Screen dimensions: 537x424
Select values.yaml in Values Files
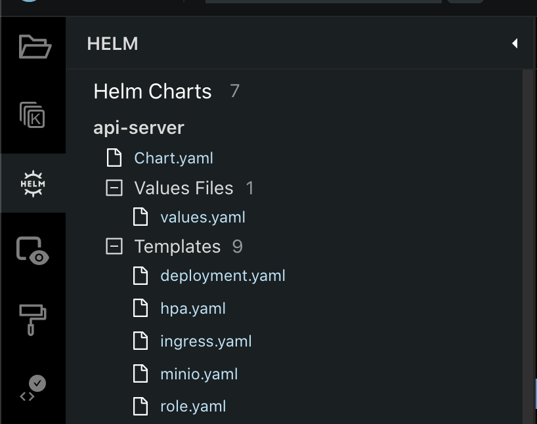click(x=202, y=217)
